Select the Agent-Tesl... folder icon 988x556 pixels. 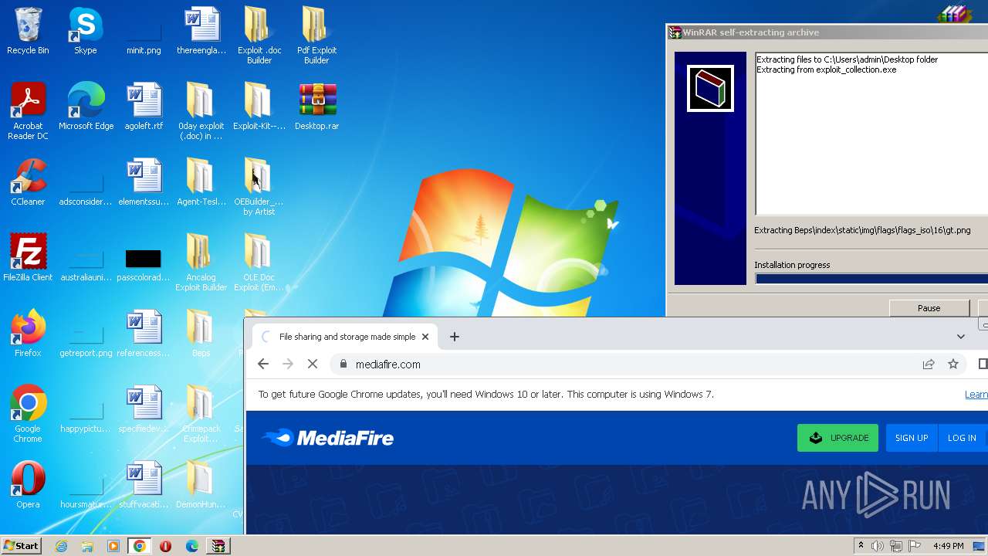point(201,182)
